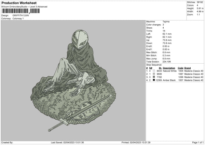Click the Griffith embroidery design preview
The height and width of the screenshot is (145, 205).
[73, 80]
